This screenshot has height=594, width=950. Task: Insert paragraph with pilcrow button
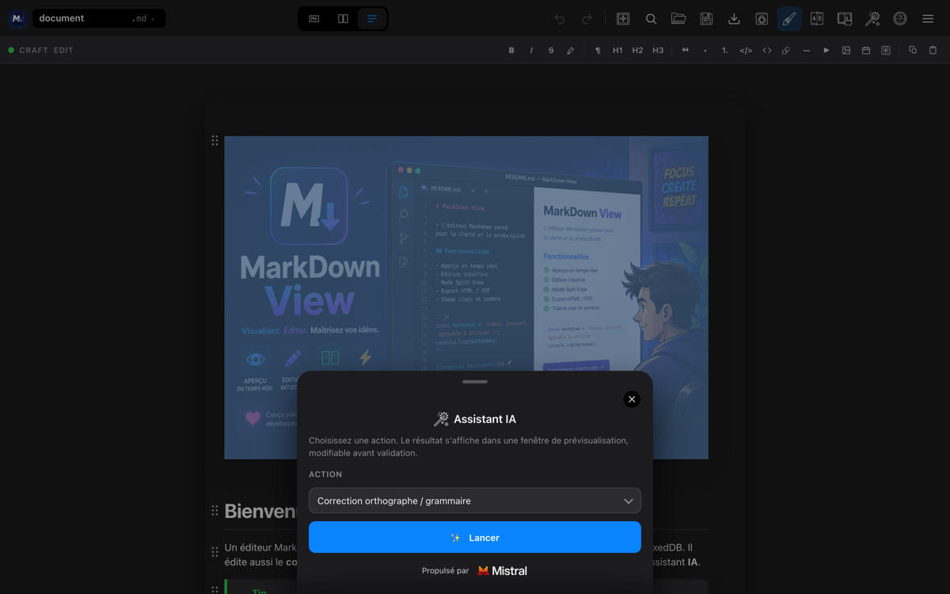pos(598,50)
